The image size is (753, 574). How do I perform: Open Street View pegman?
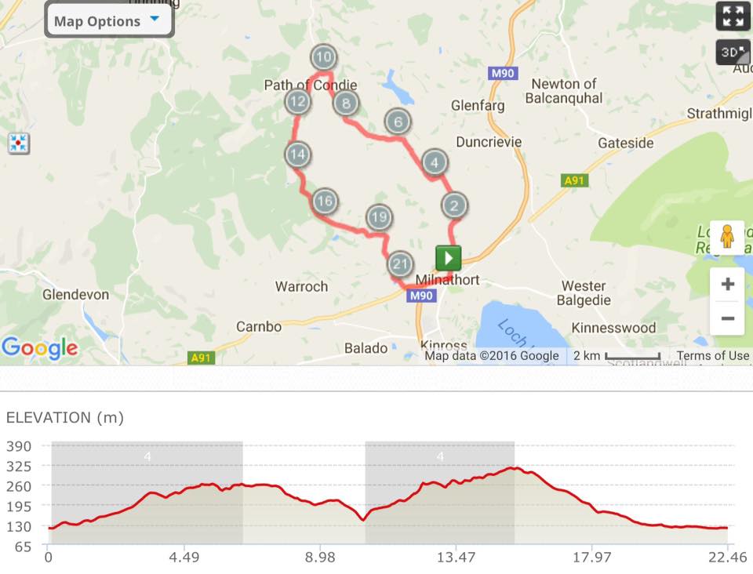[727, 237]
